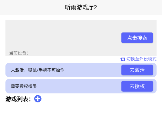This screenshot has width=162, height=132.
Task: Click the 当前设备 label
Action: tap(18, 53)
